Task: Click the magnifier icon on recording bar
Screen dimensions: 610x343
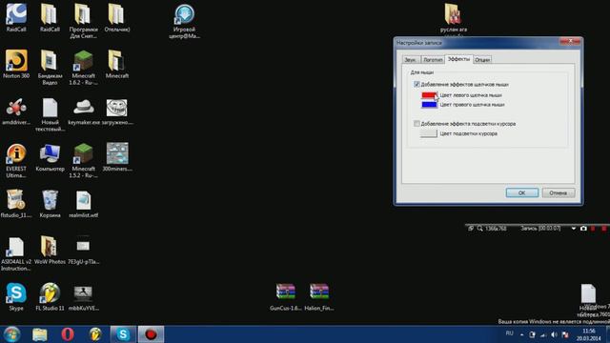Action: point(479,229)
